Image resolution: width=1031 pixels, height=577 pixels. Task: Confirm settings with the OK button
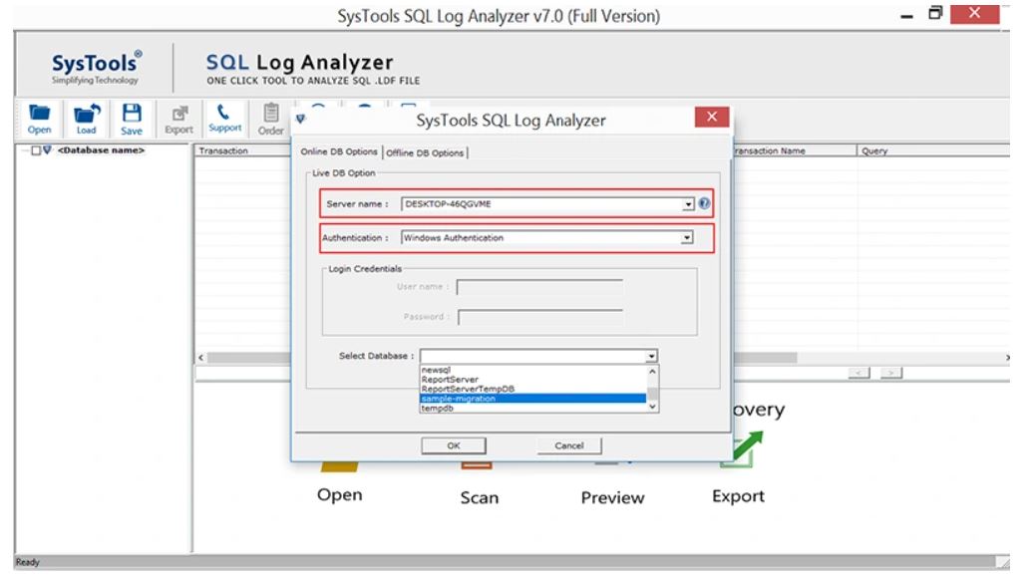455,445
